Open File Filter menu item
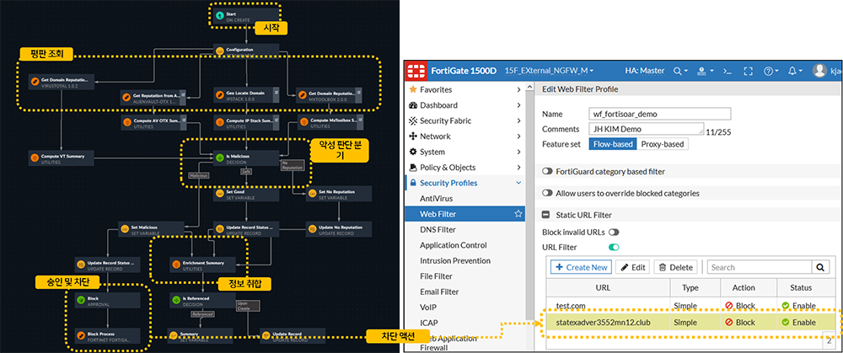Screen dimensions: 843x353 tap(436, 276)
